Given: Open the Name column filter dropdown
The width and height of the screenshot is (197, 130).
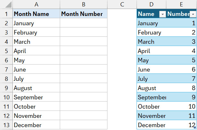Looking at the screenshot, I should point(162,14).
